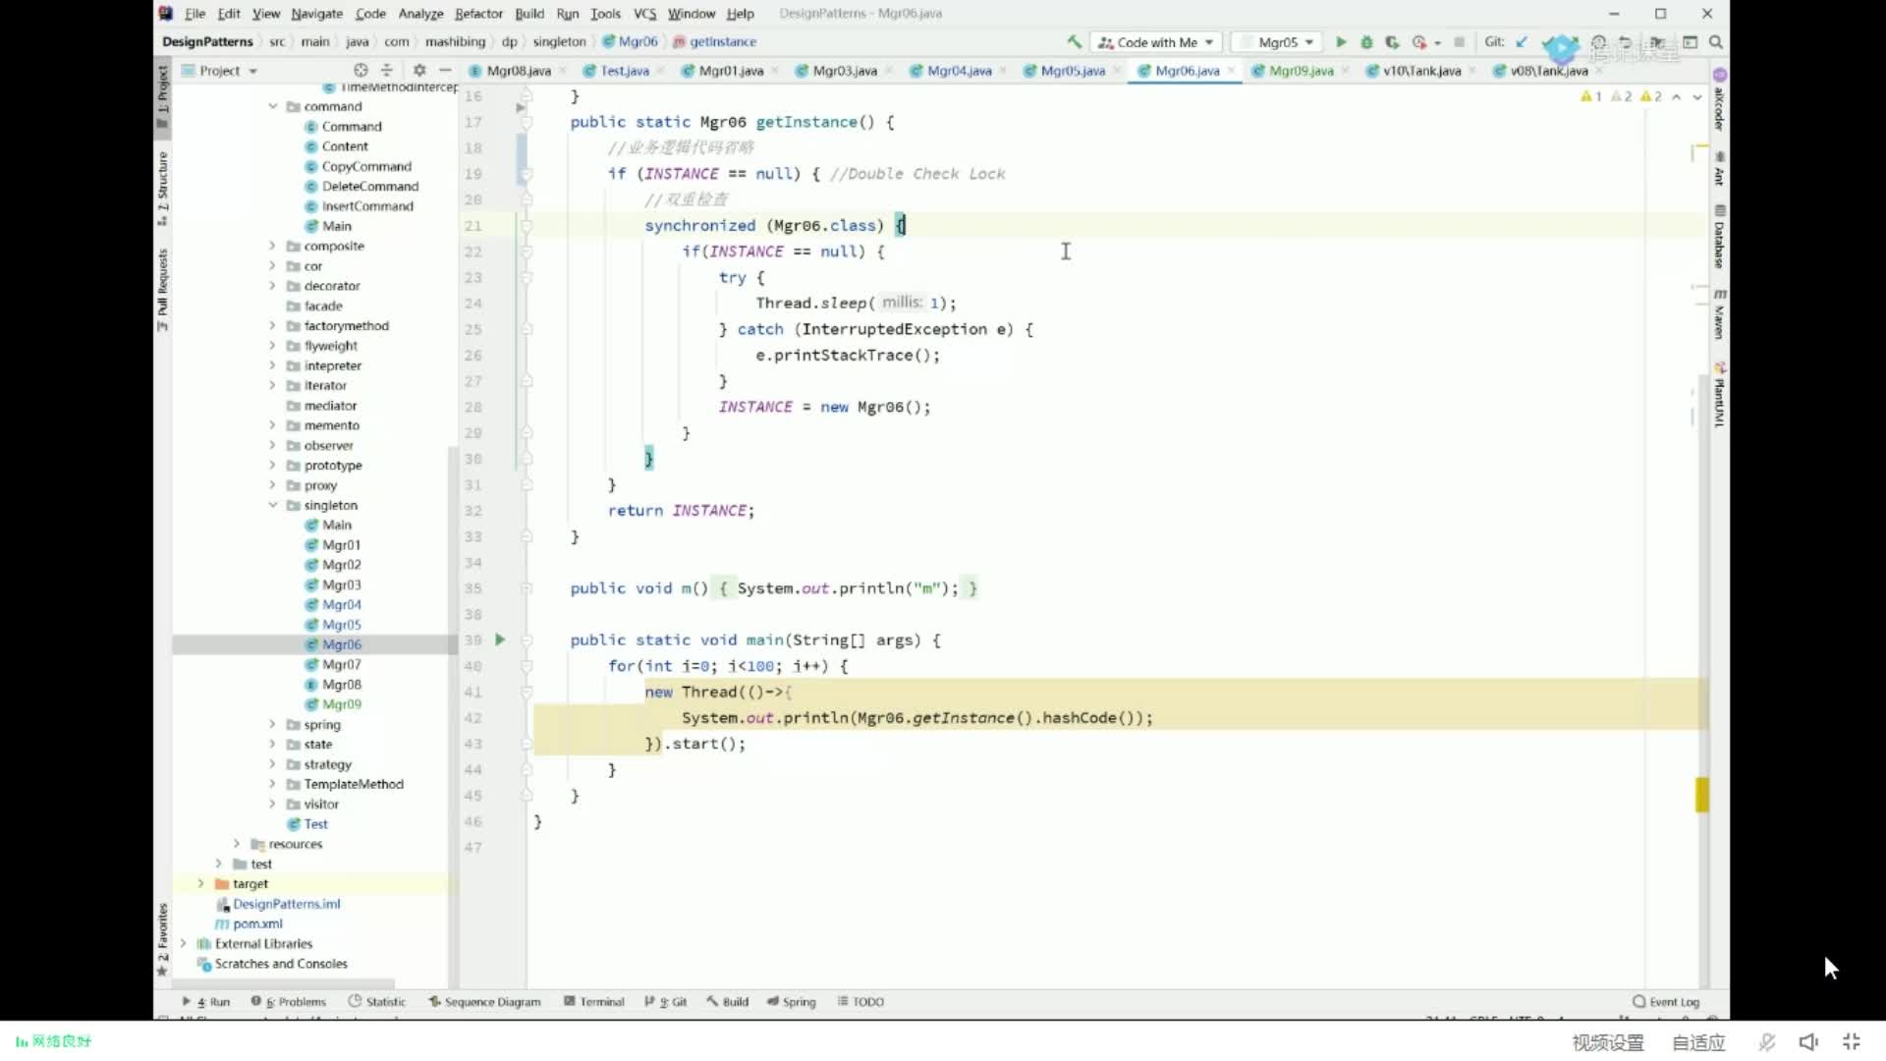Click Git update project arrow icon
Image resolution: width=1886 pixels, height=1061 pixels.
point(1522,42)
